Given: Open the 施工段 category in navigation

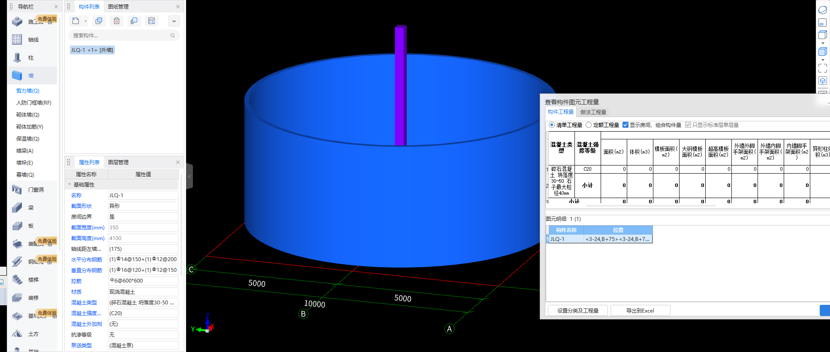Looking at the screenshot, I should [32, 21].
